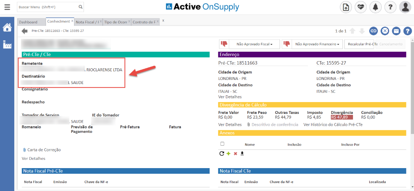Close the Contrato de Frete tab
Image resolution: width=414 pixels, height=191 pixels.
158,21
